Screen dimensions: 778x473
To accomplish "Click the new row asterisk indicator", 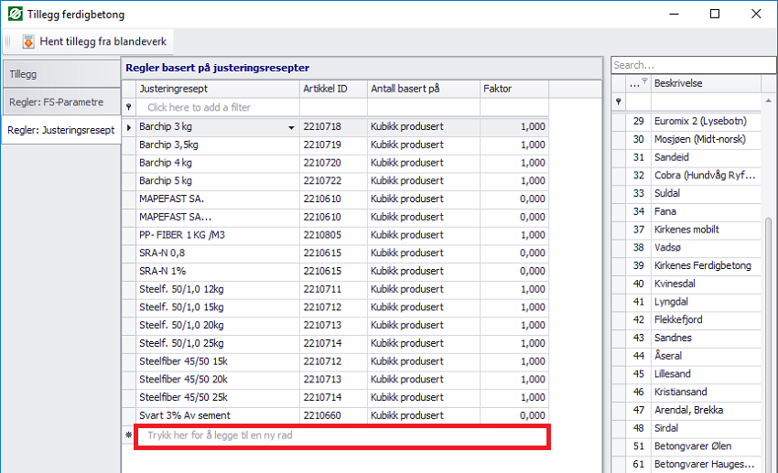I will click(x=128, y=436).
